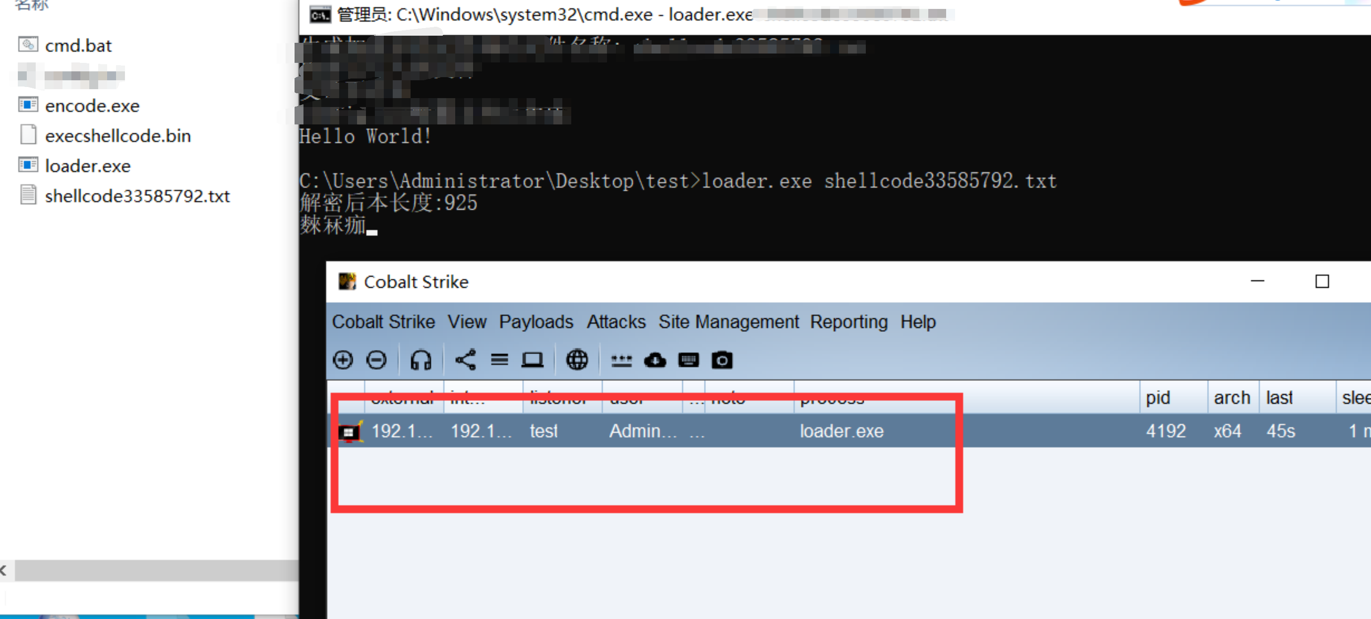Select the shellcode33585792.txt file icon
This screenshot has height=619, width=1371.
click(x=28, y=194)
